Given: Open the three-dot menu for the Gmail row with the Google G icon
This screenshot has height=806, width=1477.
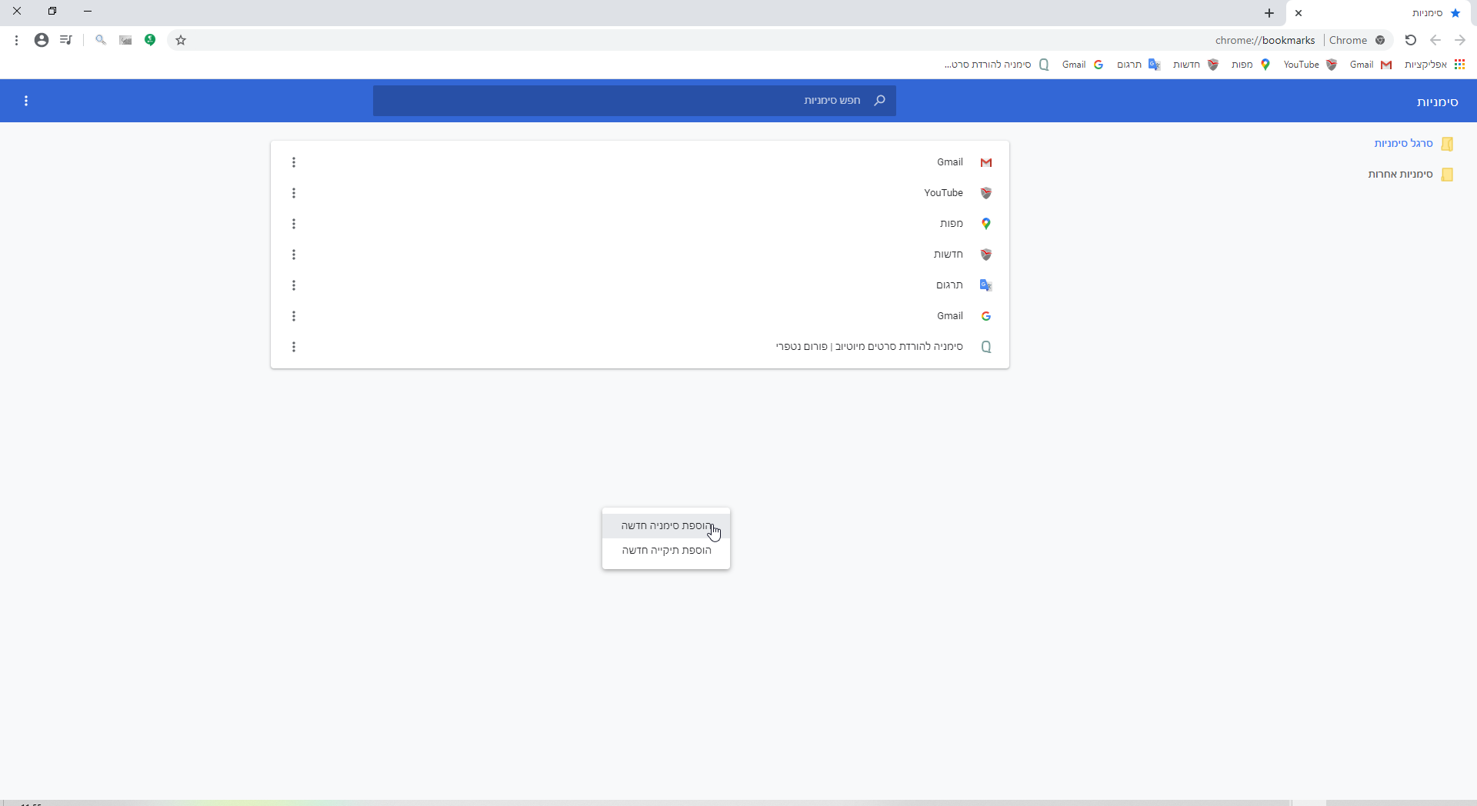Looking at the screenshot, I should pyautogui.click(x=294, y=316).
